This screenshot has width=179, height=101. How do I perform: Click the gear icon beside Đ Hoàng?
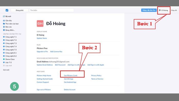[x=160, y=10]
